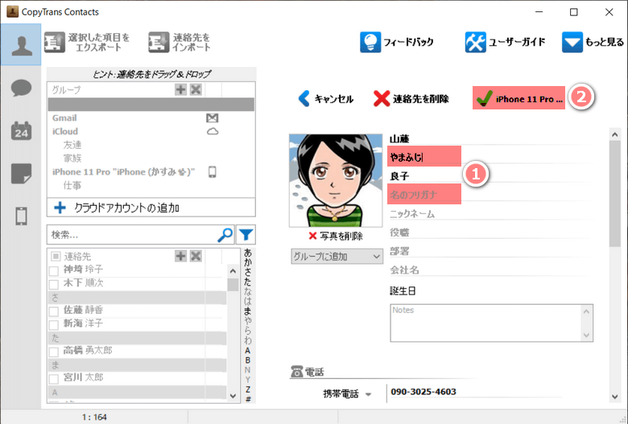Click Gmail envelope icon
The width and height of the screenshot is (628, 424).
click(x=213, y=117)
